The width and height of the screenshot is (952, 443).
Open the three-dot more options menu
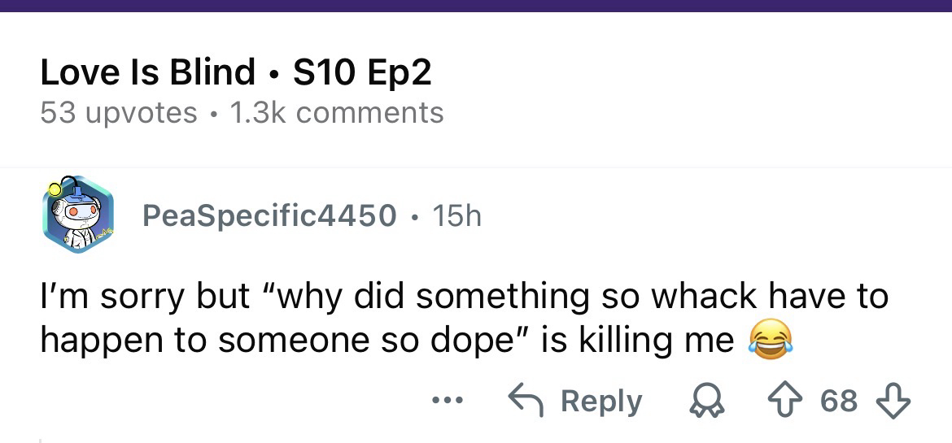tap(448, 401)
